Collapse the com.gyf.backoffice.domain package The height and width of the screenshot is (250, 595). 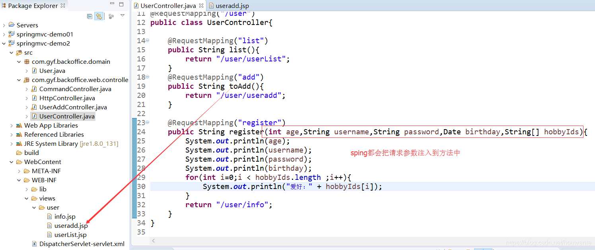(x=19, y=61)
